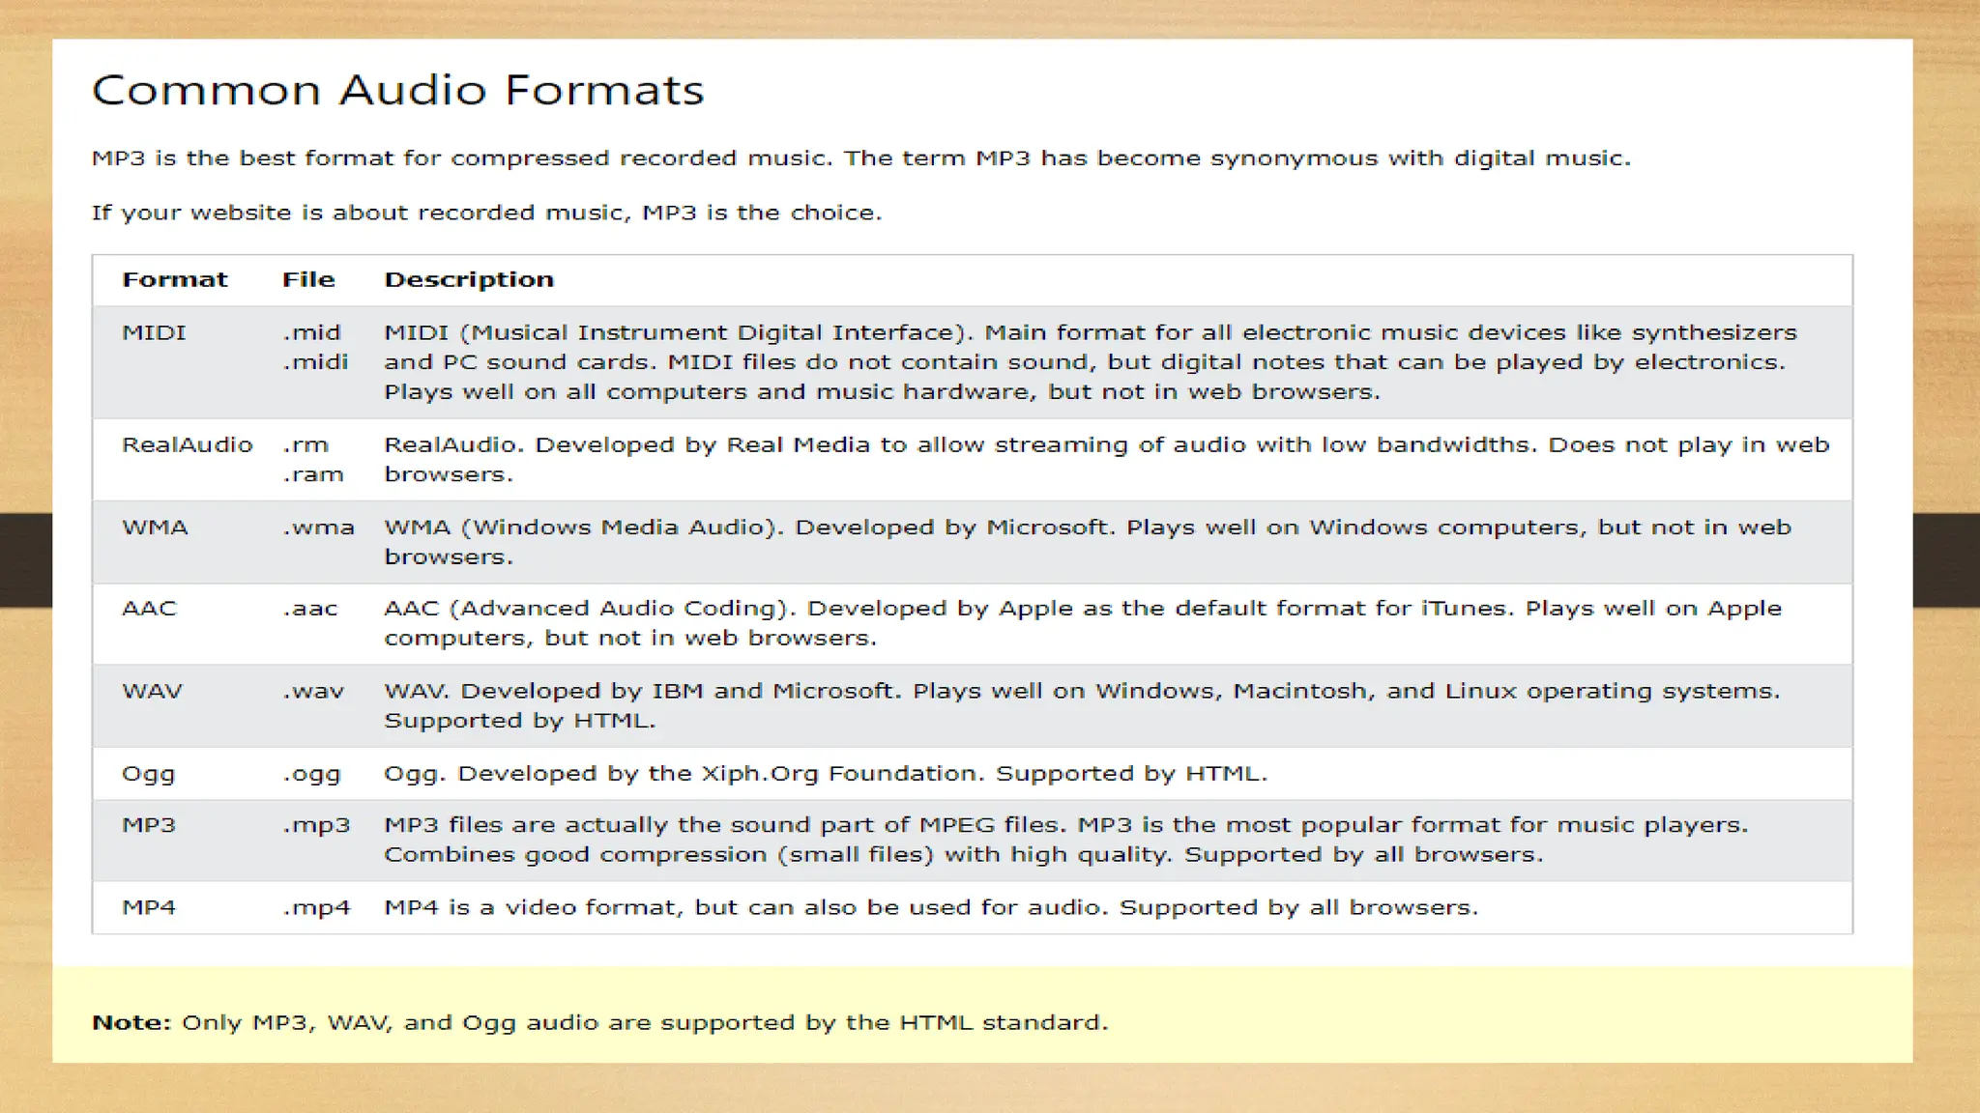Select the Ogg format cell

(x=148, y=774)
